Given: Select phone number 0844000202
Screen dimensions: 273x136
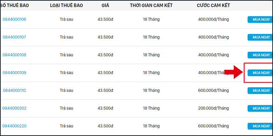Looking at the screenshot, I should (x=14, y=108).
